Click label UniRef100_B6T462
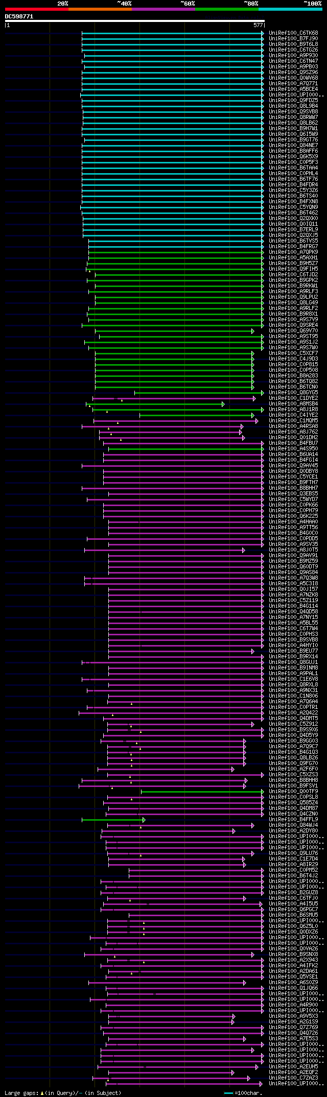This screenshot has height=1097, width=327. 293,212
